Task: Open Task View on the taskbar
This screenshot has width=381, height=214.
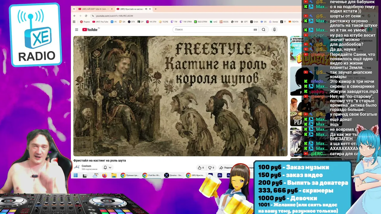Action: (85, 175)
